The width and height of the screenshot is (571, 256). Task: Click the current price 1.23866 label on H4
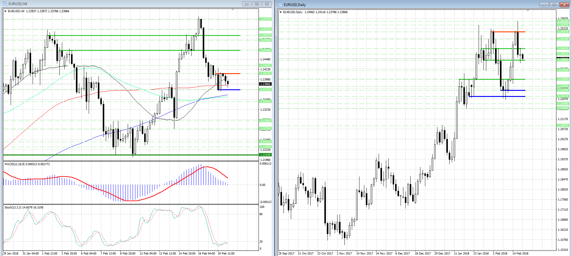(265, 84)
